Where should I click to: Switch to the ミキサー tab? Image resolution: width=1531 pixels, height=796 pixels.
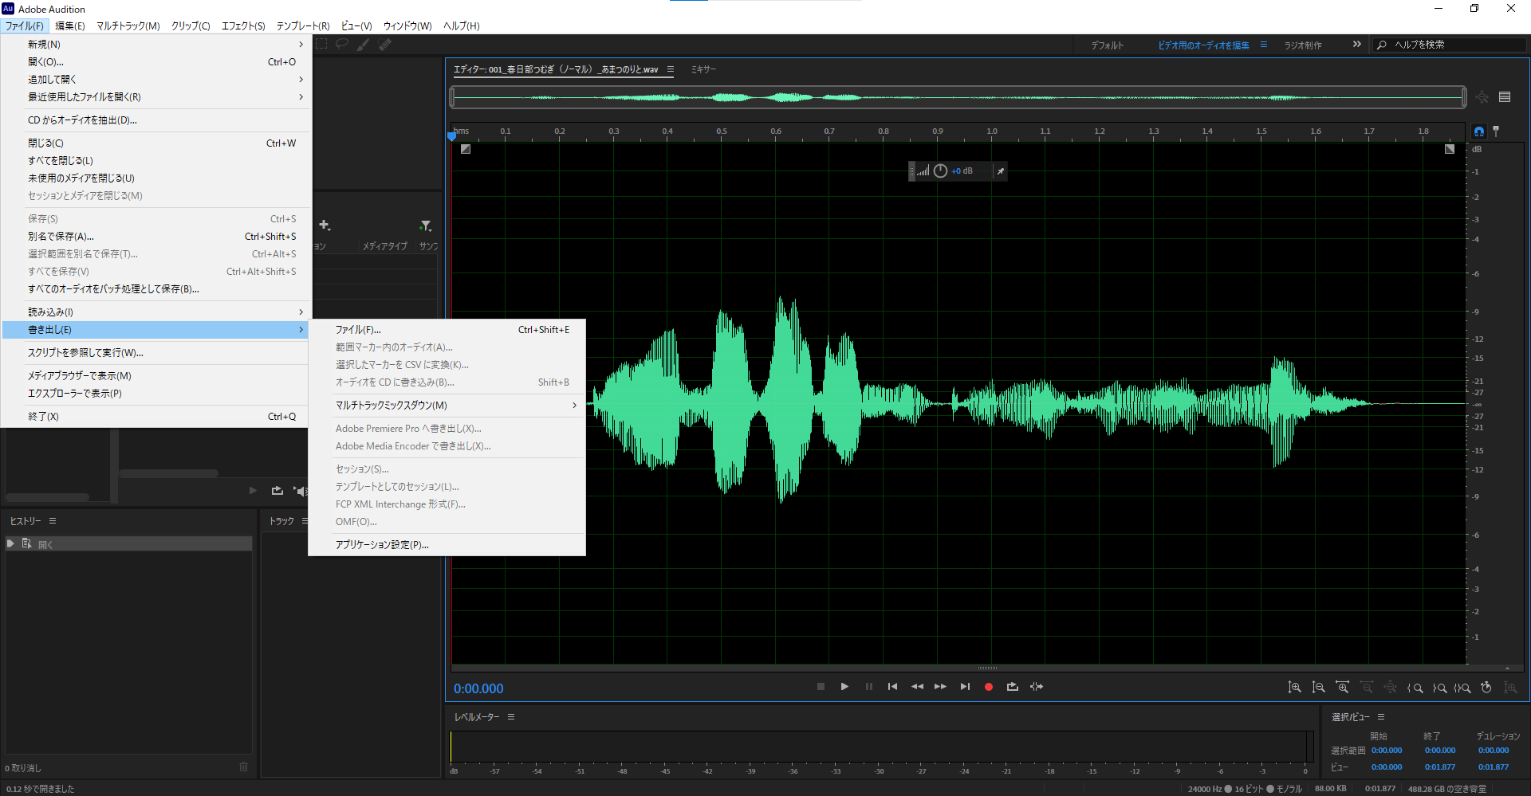[x=703, y=70]
